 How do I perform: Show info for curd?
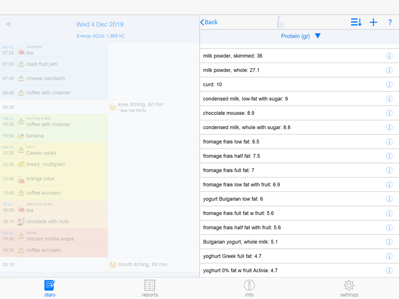389,85
